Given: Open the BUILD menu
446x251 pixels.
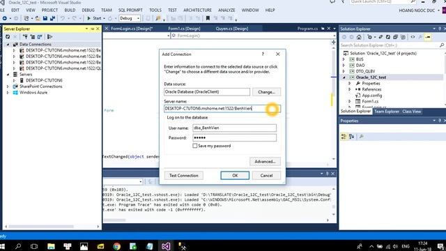Looking at the screenshot, I should (x=70, y=10).
